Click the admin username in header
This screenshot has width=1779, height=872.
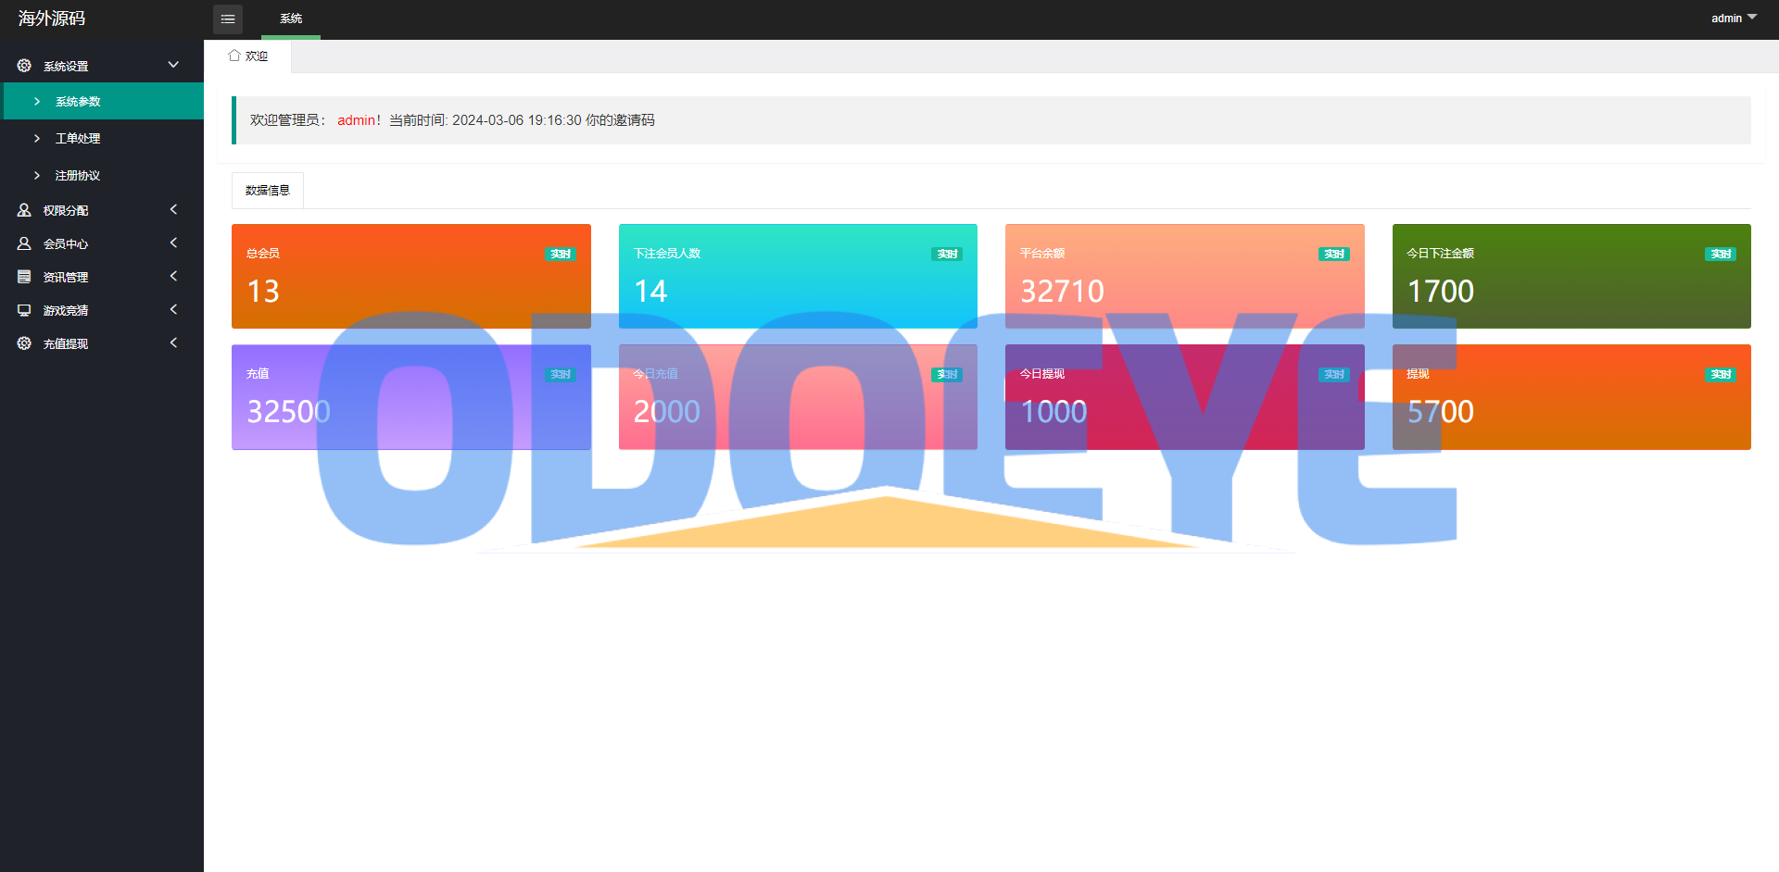pos(1726,19)
